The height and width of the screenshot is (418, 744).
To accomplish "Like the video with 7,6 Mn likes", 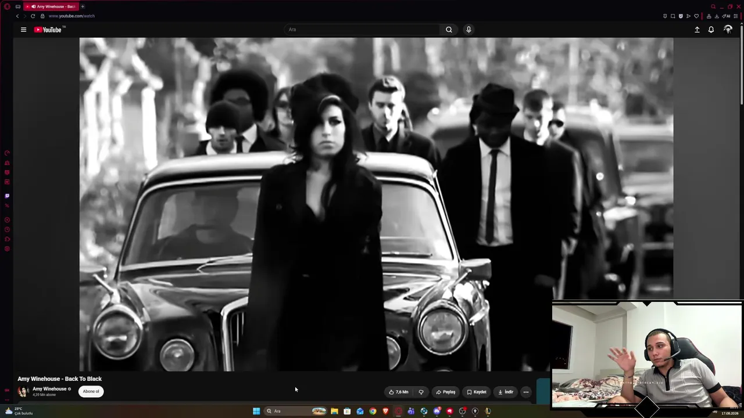I will tap(399, 392).
